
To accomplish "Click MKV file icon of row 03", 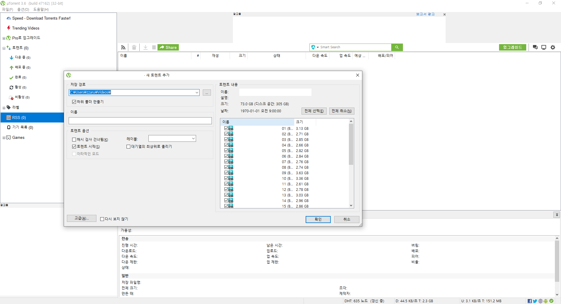I will 231,139.
